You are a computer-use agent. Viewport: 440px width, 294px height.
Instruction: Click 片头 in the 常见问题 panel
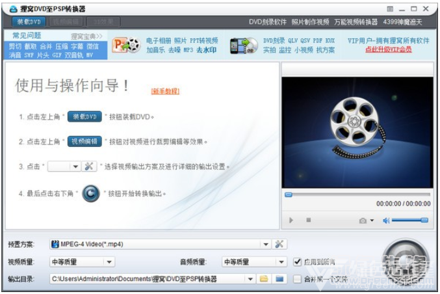pos(43,55)
